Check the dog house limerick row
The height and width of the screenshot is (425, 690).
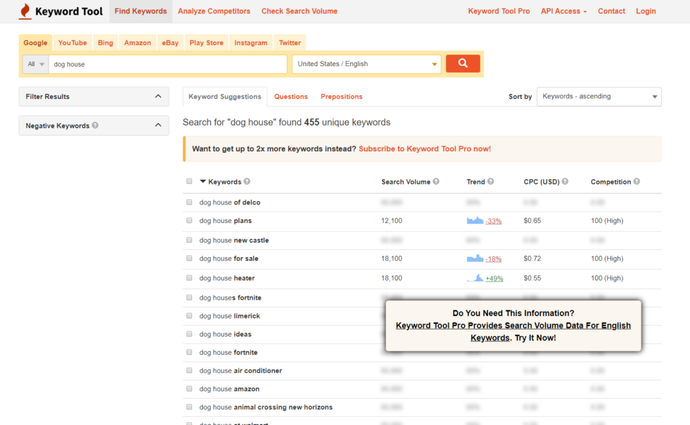pyautogui.click(x=189, y=316)
